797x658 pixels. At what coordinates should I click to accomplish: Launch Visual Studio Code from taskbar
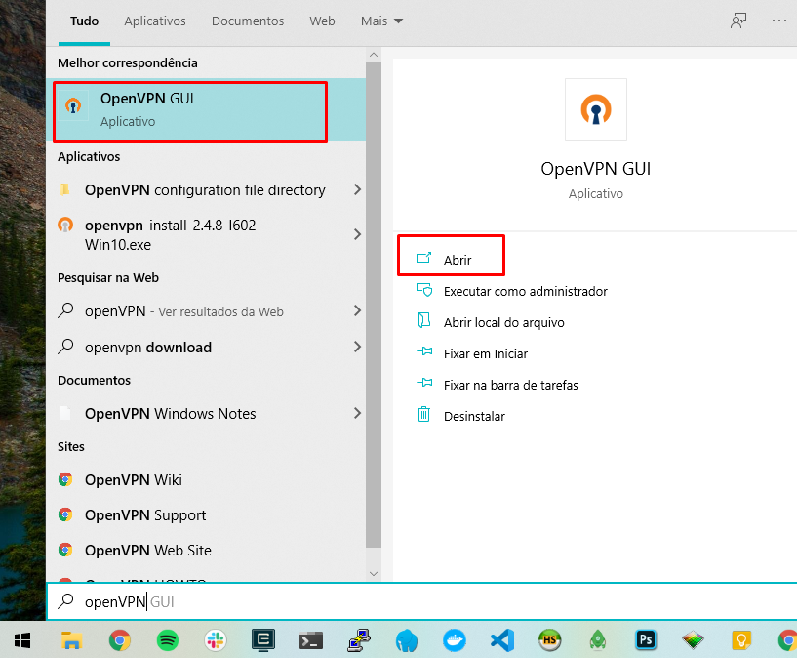(502, 640)
